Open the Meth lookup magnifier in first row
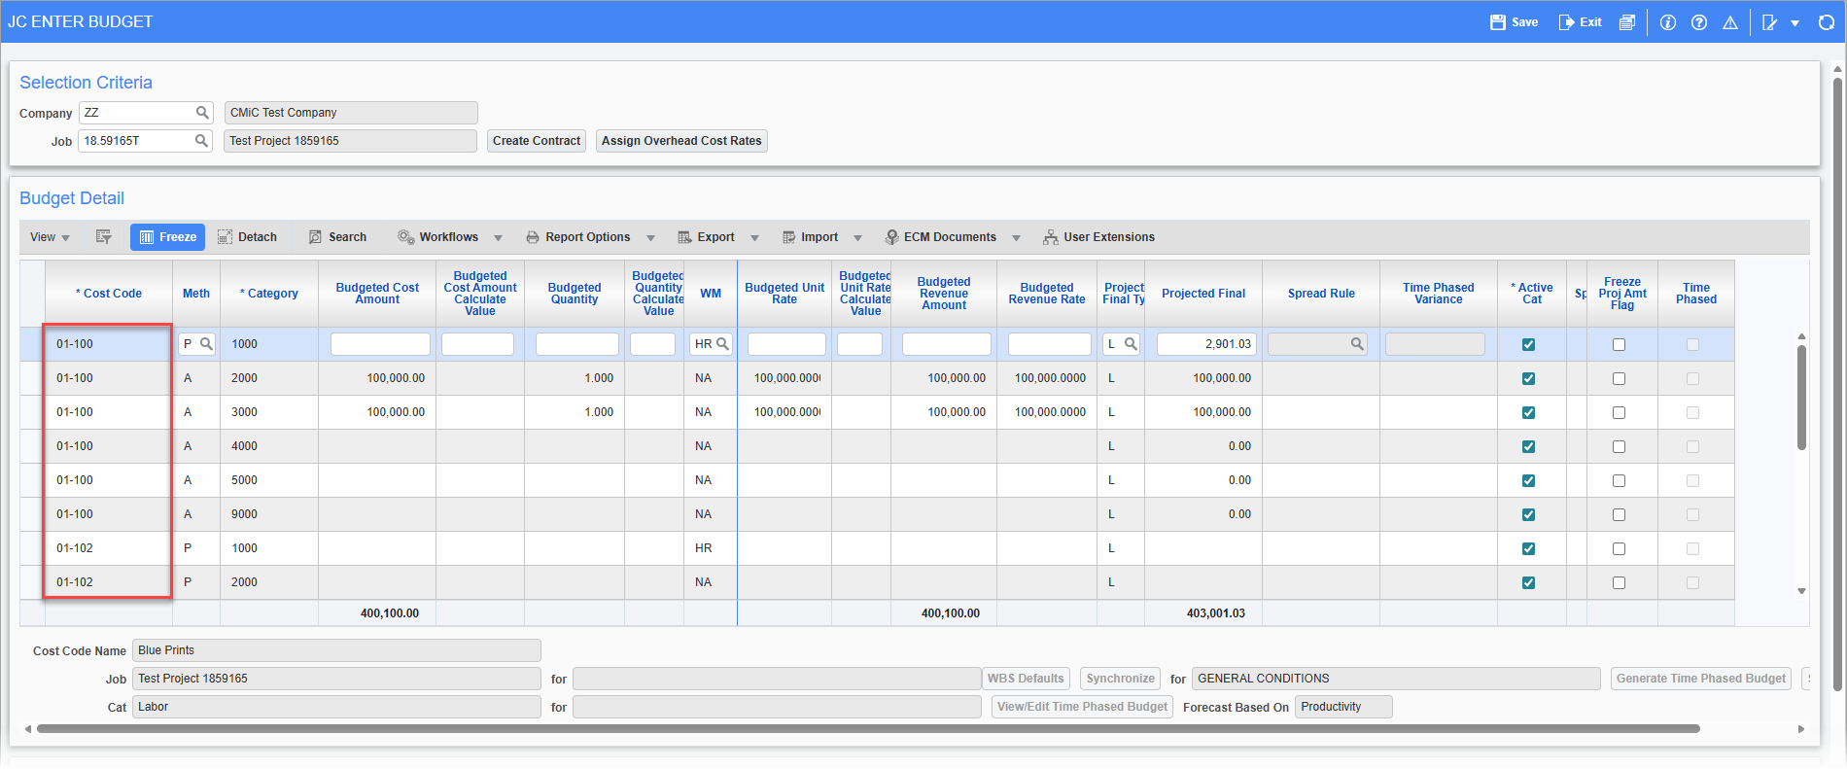This screenshot has height=769, width=1847. 206,344
